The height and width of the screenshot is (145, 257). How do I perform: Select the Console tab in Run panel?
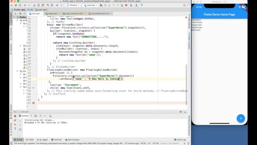(24, 116)
